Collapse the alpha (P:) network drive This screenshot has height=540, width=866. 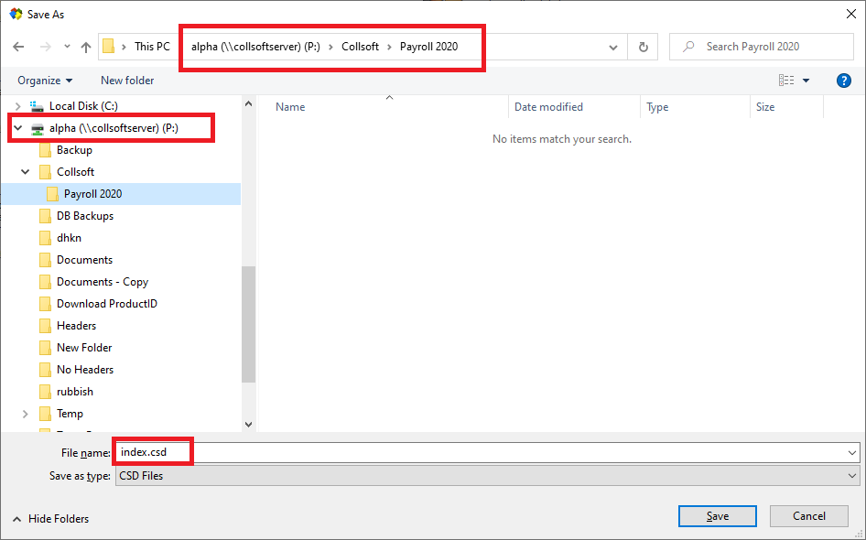pyautogui.click(x=17, y=128)
